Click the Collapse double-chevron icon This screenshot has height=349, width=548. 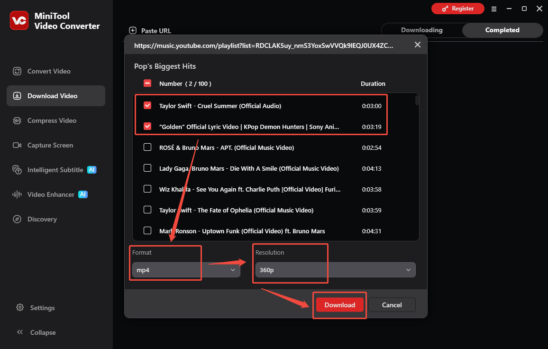20,332
